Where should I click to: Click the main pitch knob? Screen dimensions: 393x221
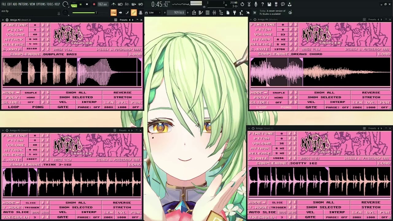pos(65,13)
